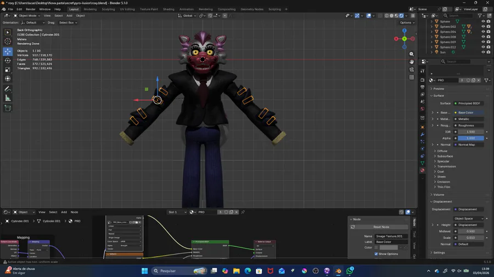Click the zoom magnifier viewport gizmo
Viewport: 494px width, 277px height.
[412, 54]
